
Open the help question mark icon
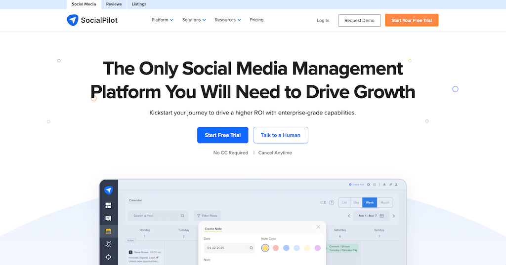point(332,202)
